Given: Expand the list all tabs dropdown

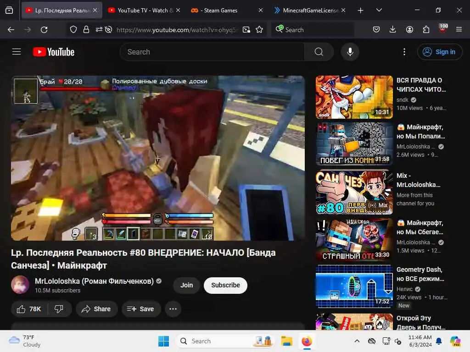Looking at the screenshot, I should [379, 11].
